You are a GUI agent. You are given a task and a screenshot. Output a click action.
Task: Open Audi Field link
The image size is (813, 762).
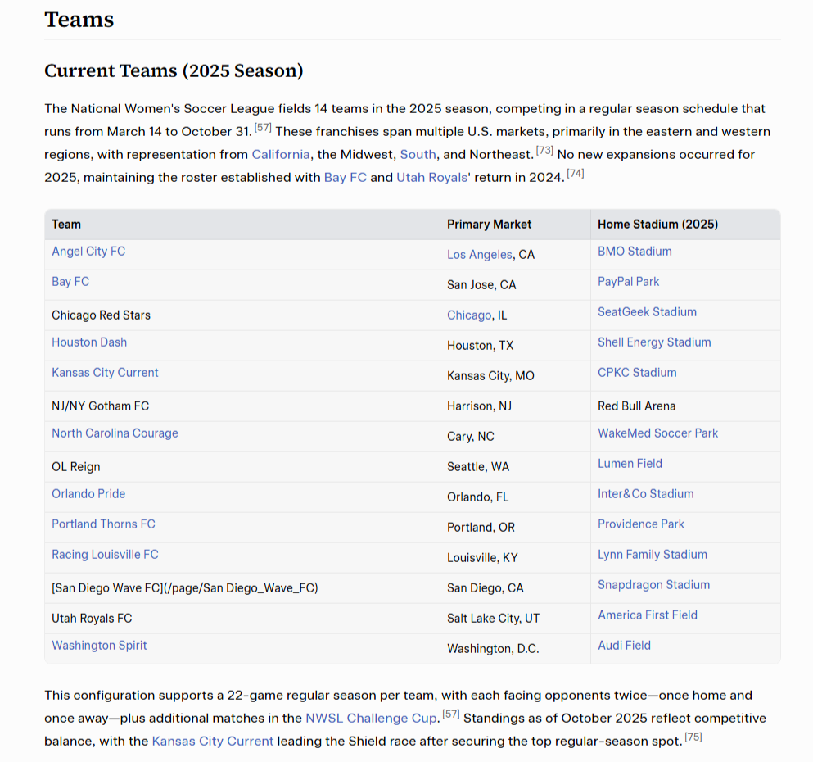(x=624, y=646)
